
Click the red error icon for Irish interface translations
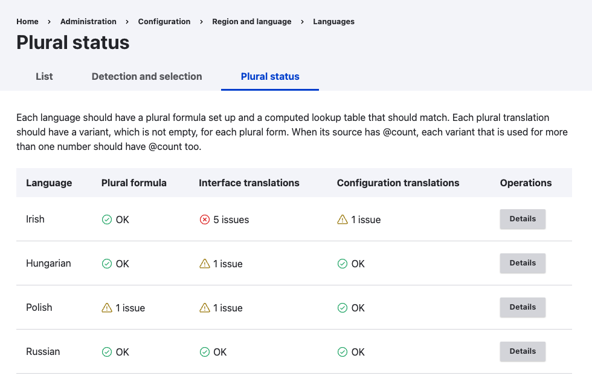point(205,220)
